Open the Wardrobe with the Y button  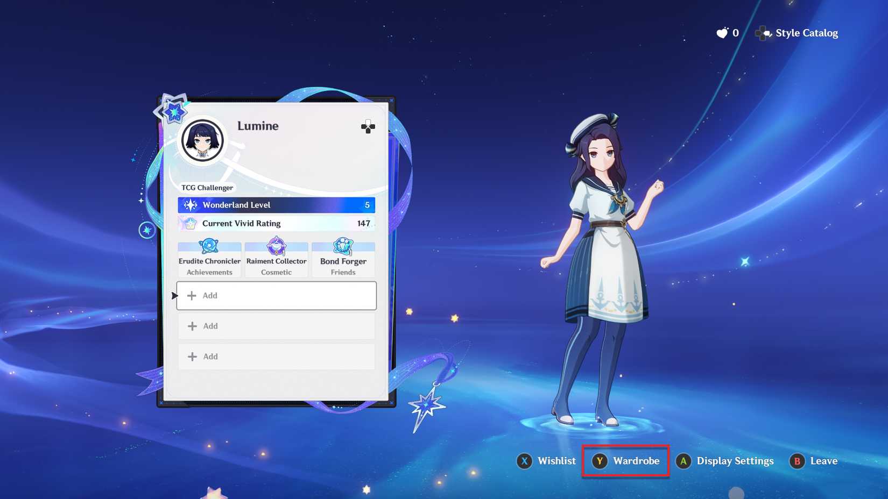coord(625,461)
